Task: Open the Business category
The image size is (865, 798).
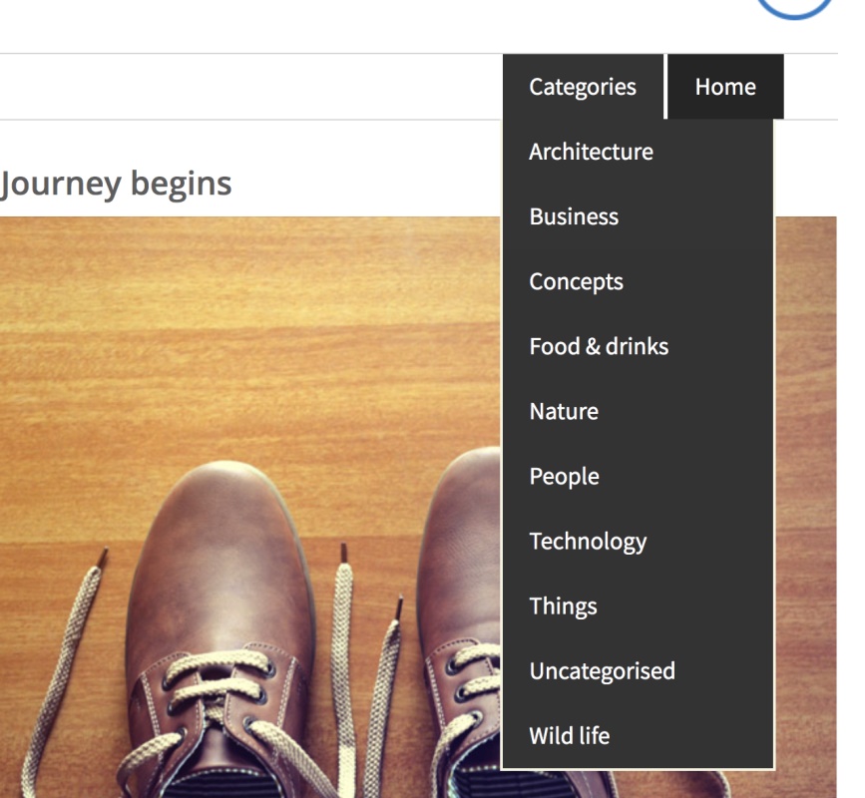Action: (x=574, y=216)
